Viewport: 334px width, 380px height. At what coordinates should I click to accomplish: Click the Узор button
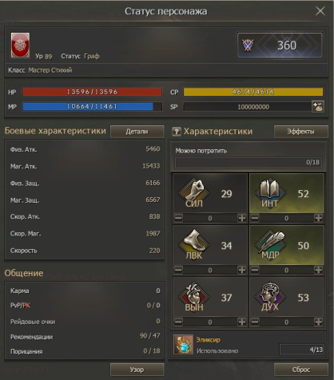point(137,370)
